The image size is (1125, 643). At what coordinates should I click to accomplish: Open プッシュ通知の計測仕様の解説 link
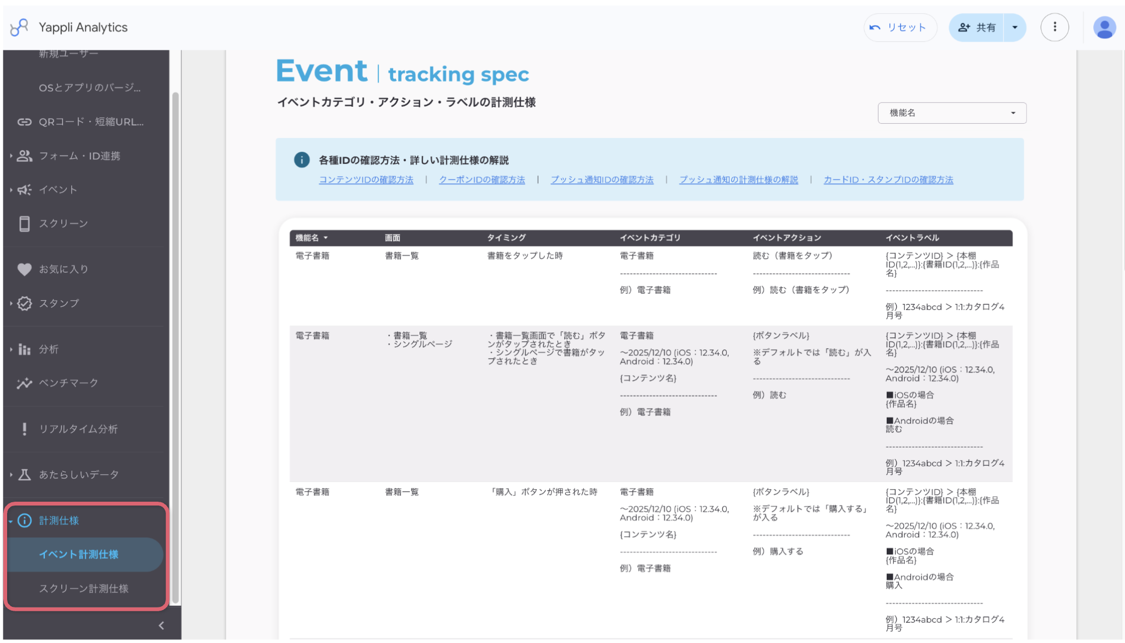coord(738,180)
